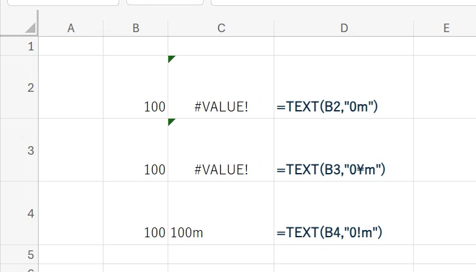
Task: Select row 4 header
Action: coord(19,214)
